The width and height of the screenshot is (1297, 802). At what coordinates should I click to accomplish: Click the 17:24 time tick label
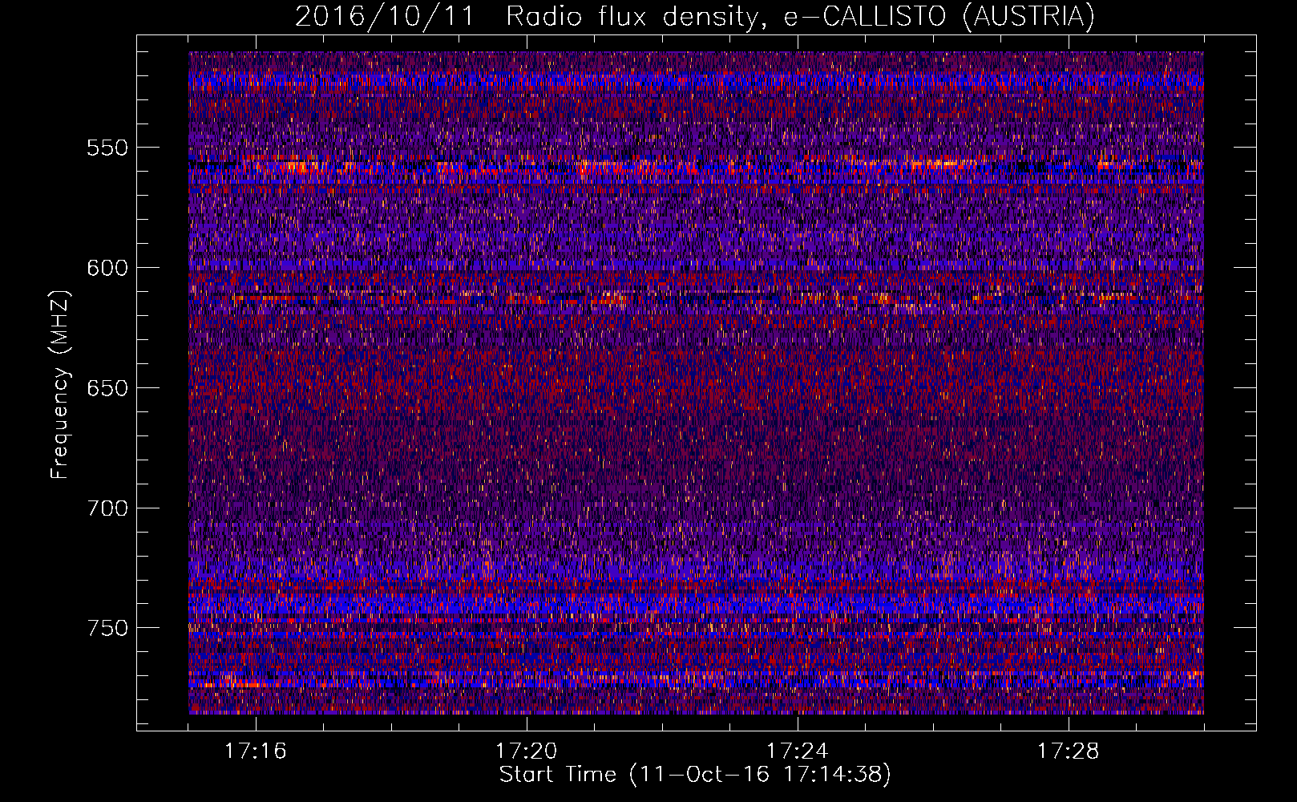coord(798,751)
